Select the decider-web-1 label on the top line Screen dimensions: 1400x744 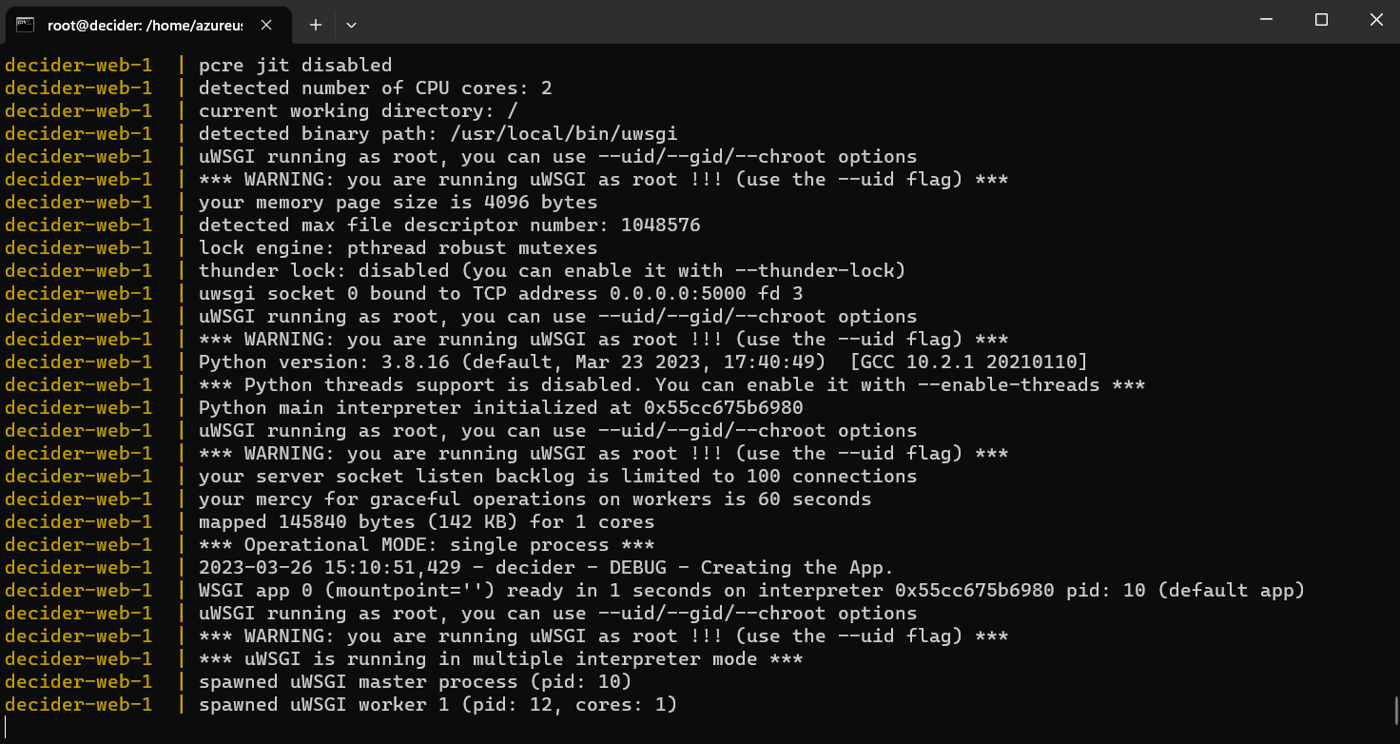tap(78, 65)
